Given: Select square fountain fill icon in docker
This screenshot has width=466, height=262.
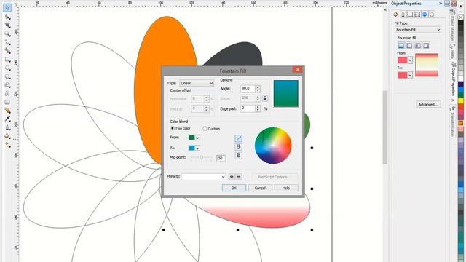Looking at the screenshot, I should 426,45.
